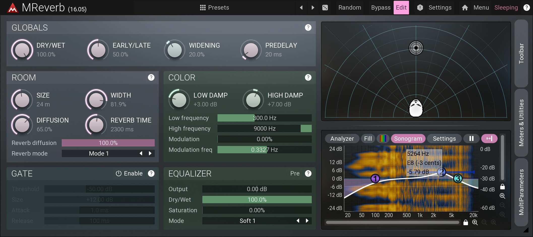
Task: Click the analyzer horizontal scrollbar
Action: 392,222
